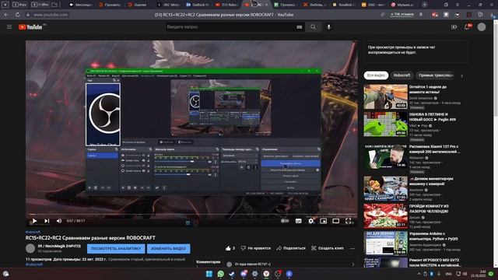
Task: Bookmark the page via the toolbar icon
Action: click(421, 15)
